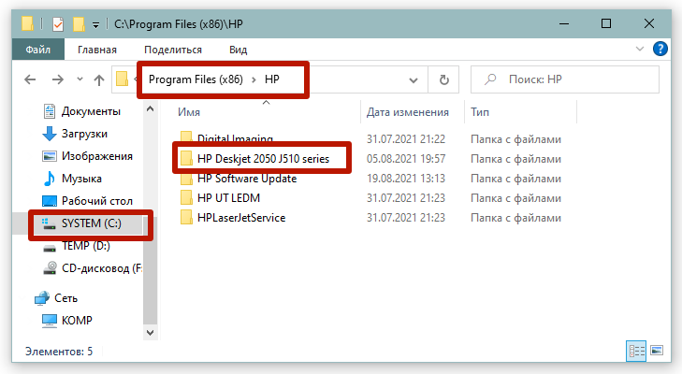Screen dimensions: 682x374
Task: Click the back navigation arrow
Action: click(x=31, y=80)
